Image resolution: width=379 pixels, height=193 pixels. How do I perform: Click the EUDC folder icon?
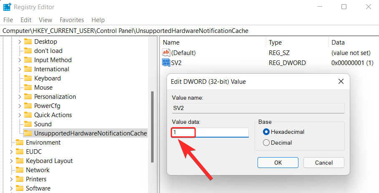coord(20,152)
